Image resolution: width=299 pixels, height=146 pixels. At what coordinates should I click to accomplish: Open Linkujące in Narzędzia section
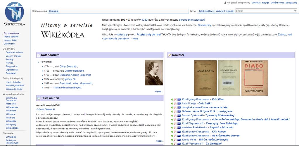click(x=11, y=137)
